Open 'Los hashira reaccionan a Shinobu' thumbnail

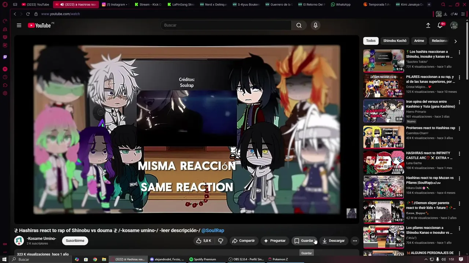pos(384,61)
